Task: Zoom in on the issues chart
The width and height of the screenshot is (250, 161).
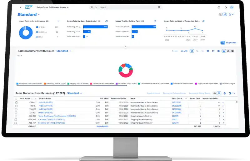Action: pyautogui.click(x=197, y=51)
